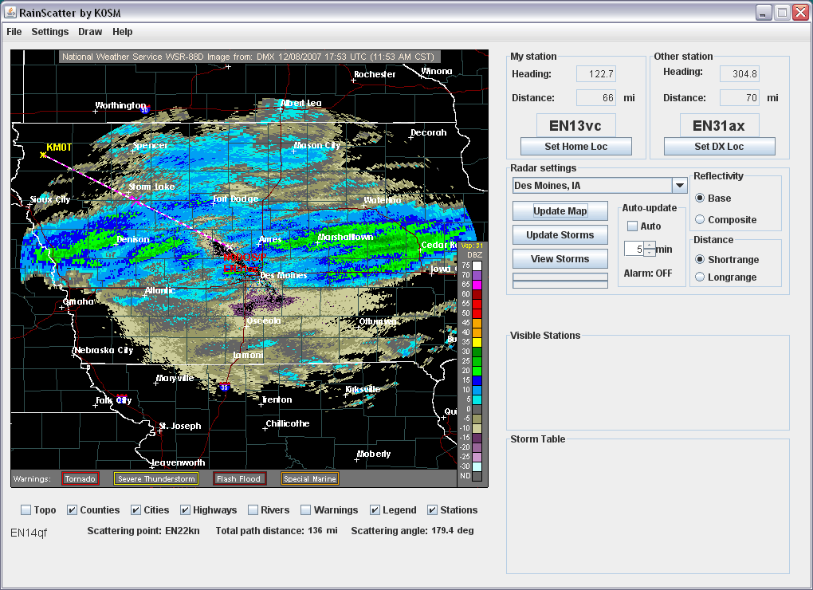Open the Draw menu

90,32
